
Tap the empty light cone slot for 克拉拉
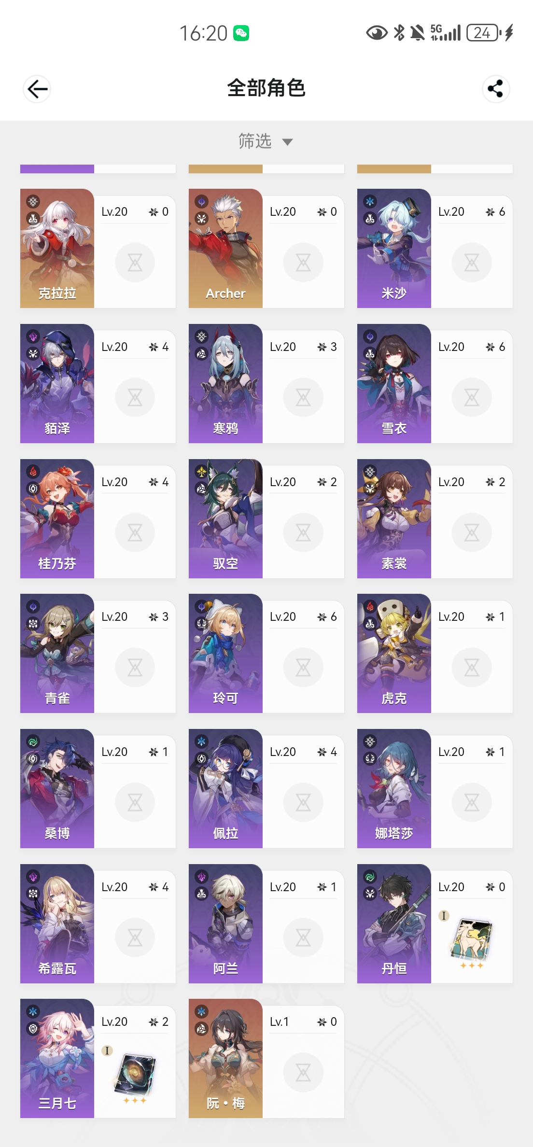[x=135, y=263]
